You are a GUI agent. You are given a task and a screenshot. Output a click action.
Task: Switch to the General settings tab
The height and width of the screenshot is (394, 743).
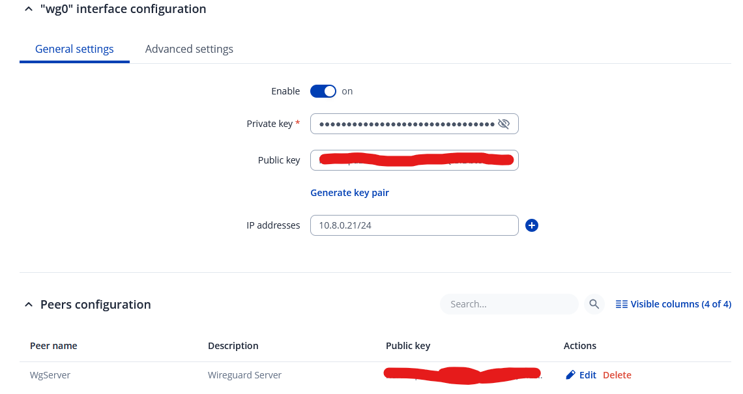coord(74,49)
